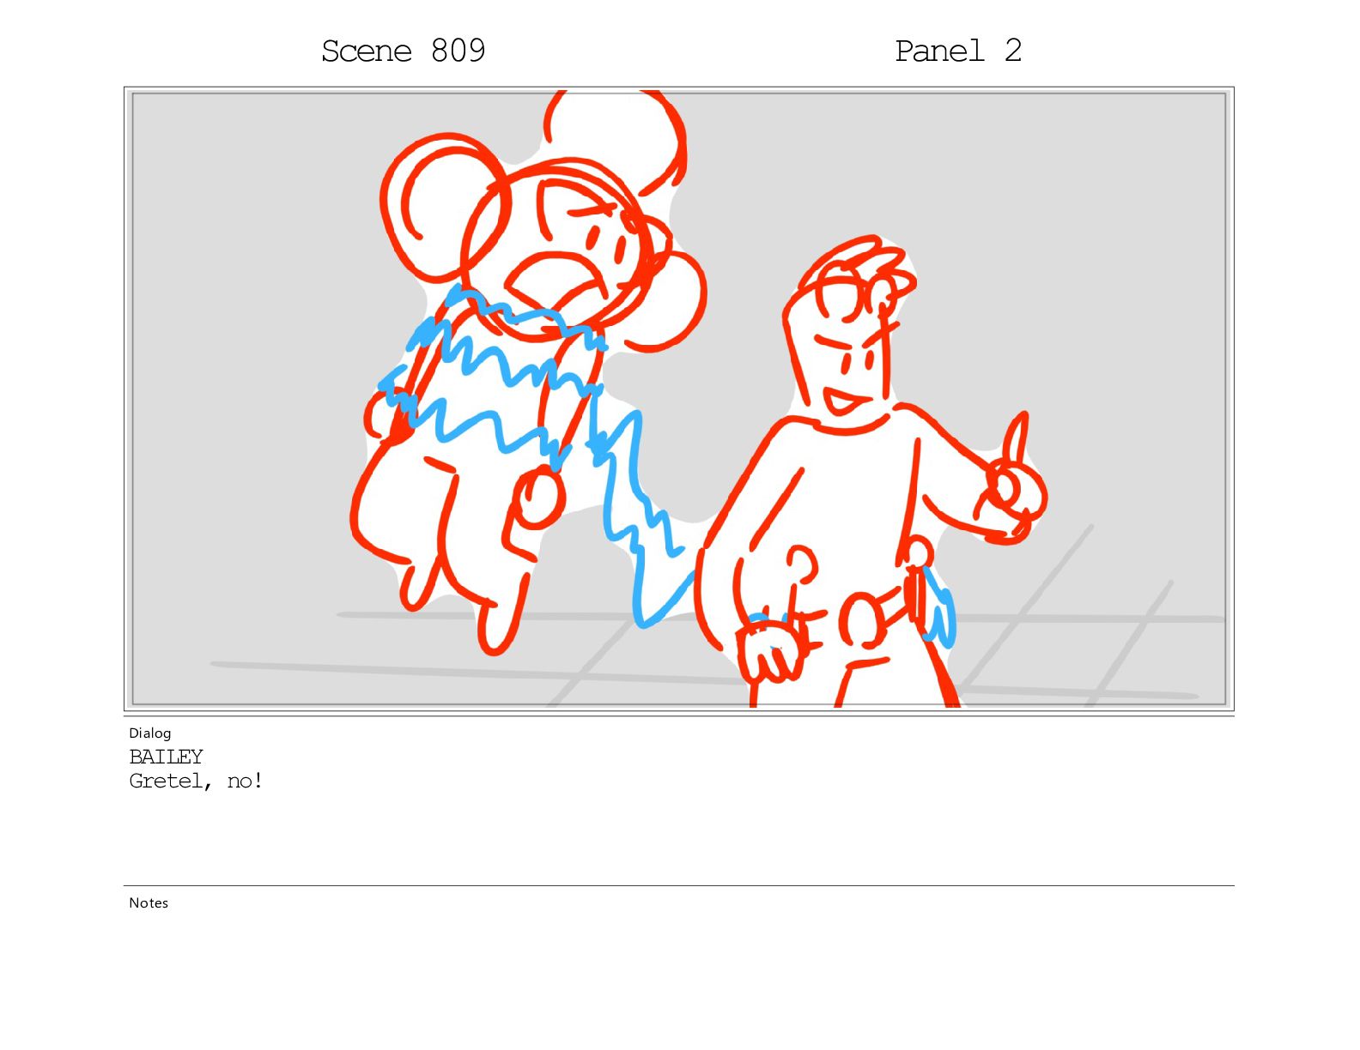This screenshot has width=1360, height=1050.
Task: Click the 'Panel 2' heading
Action: (958, 51)
